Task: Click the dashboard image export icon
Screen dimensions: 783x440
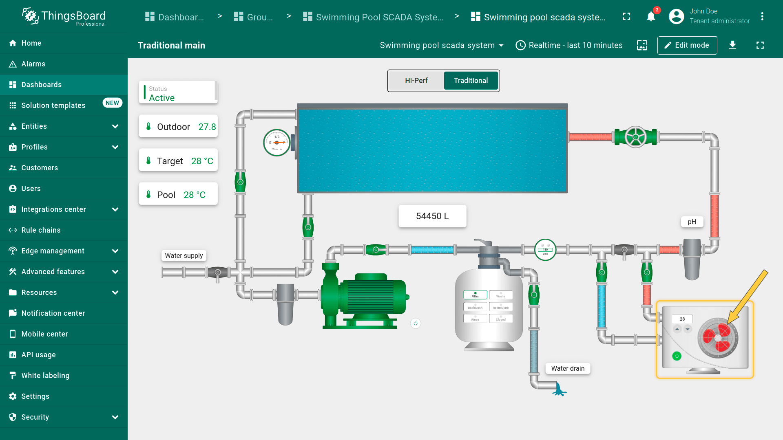Action: (x=642, y=45)
